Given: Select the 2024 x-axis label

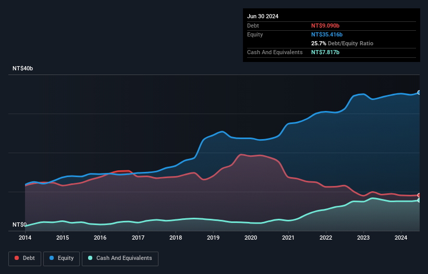Looking at the screenshot, I should 401,238.
